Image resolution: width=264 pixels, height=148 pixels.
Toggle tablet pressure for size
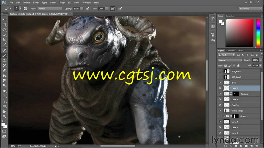(120, 9)
